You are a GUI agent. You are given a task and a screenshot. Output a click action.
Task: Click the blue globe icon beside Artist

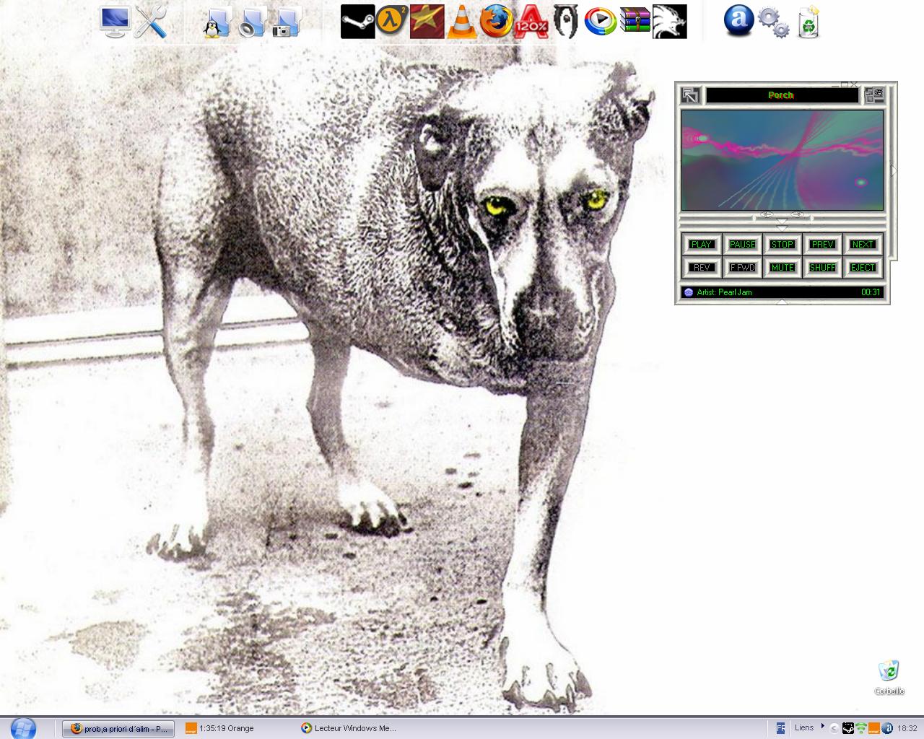click(689, 292)
